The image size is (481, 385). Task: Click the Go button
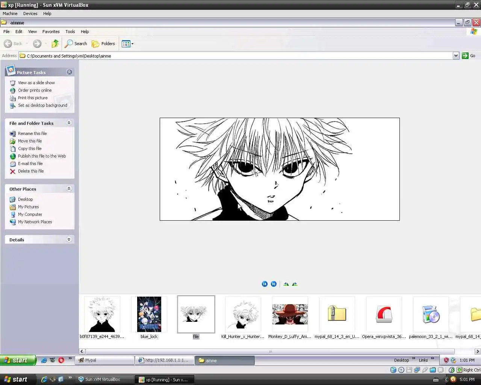click(469, 56)
